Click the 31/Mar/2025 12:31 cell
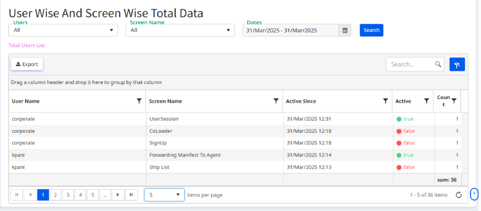 338,119
